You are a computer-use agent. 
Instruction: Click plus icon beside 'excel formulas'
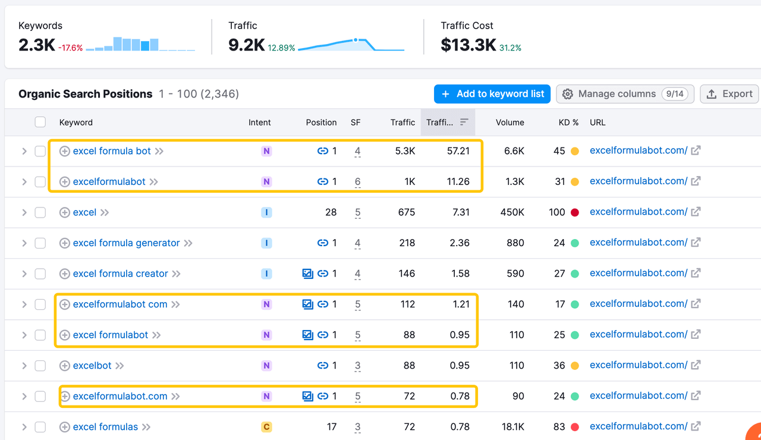click(x=65, y=427)
